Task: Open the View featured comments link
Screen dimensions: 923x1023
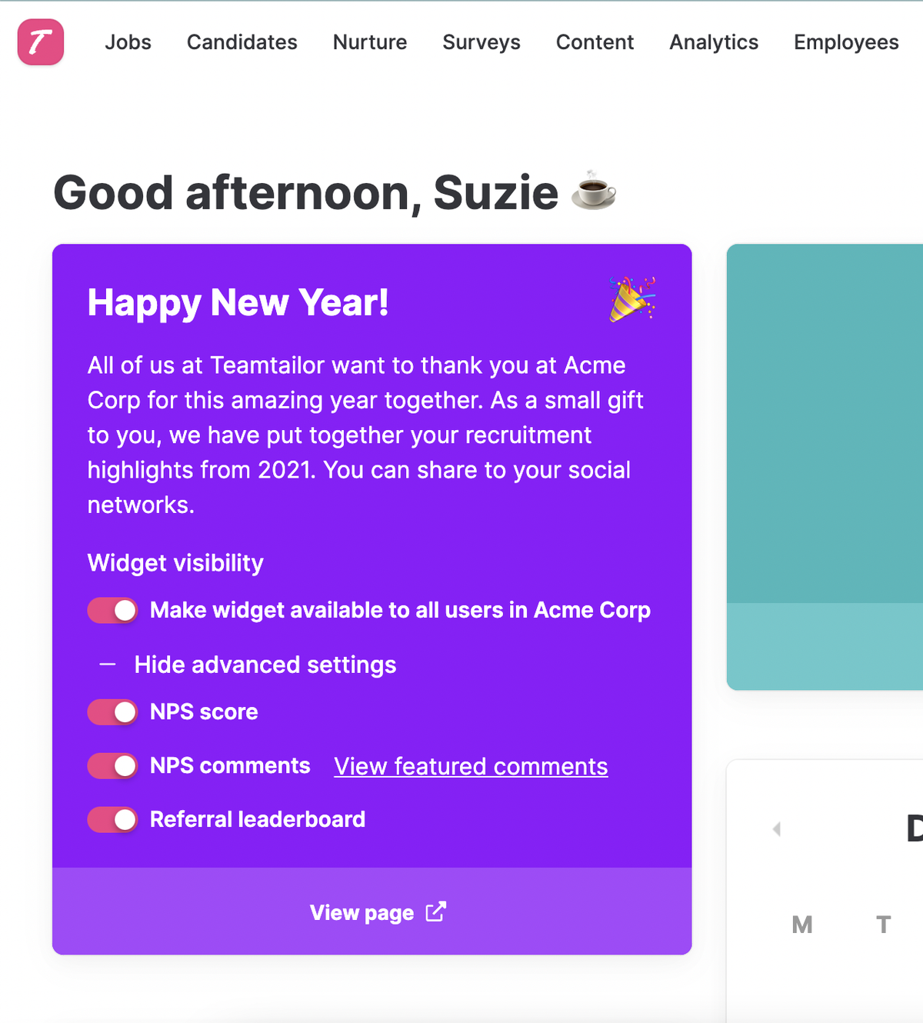Action: (471, 767)
